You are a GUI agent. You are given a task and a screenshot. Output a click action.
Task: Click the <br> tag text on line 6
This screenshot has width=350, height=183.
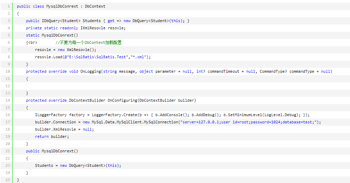click(x=33, y=42)
